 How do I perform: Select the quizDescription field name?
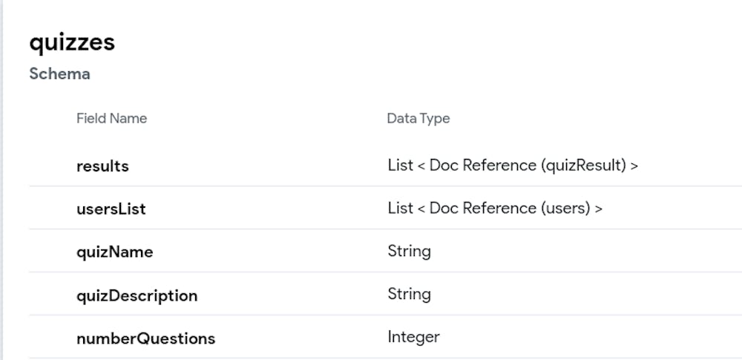(137, 295)
